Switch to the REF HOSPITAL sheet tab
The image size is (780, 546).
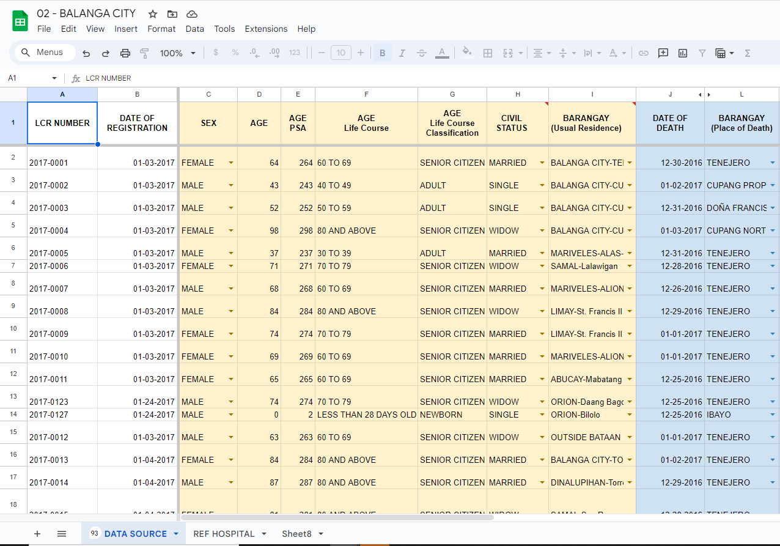point(224,534)
